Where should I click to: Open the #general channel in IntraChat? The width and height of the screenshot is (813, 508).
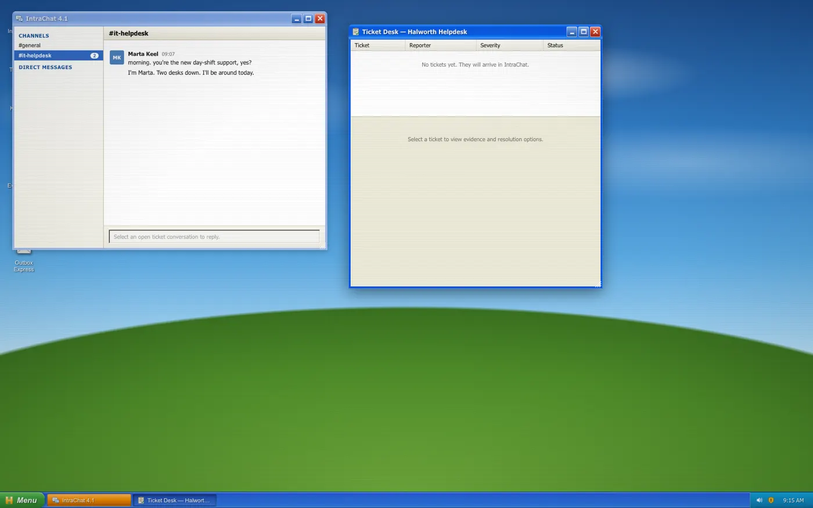click(x=30, y=45)
